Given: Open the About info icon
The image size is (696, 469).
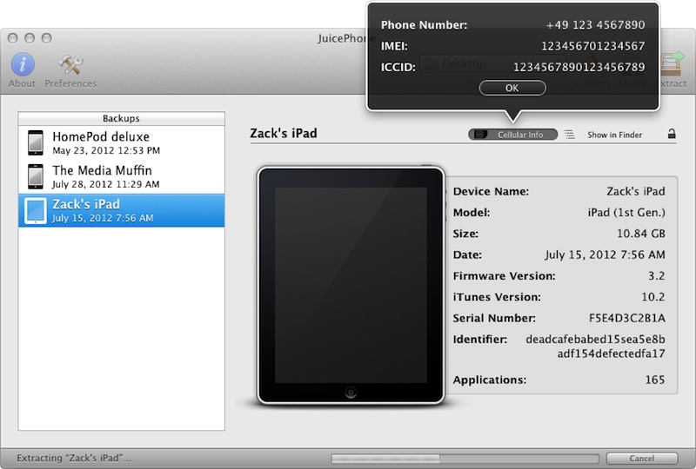Looking at the screenshot, I should point(22,65).
